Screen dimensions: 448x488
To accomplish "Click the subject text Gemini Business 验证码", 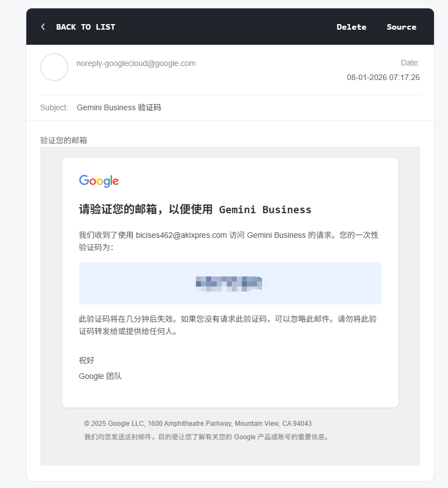I will [x=119, y=107].
